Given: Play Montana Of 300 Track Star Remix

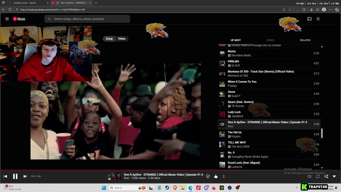Looking at the screenshot, I should pyautogui.click(x=269, y=74).
